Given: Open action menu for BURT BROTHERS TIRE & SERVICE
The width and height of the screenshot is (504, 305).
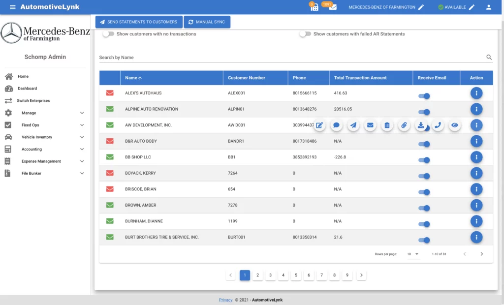Looking at the screenshot, I should point(476,237).
